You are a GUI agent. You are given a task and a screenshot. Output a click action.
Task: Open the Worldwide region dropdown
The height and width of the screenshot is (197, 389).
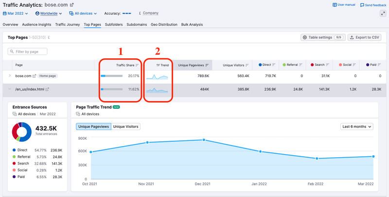click(x=48, y=14)
